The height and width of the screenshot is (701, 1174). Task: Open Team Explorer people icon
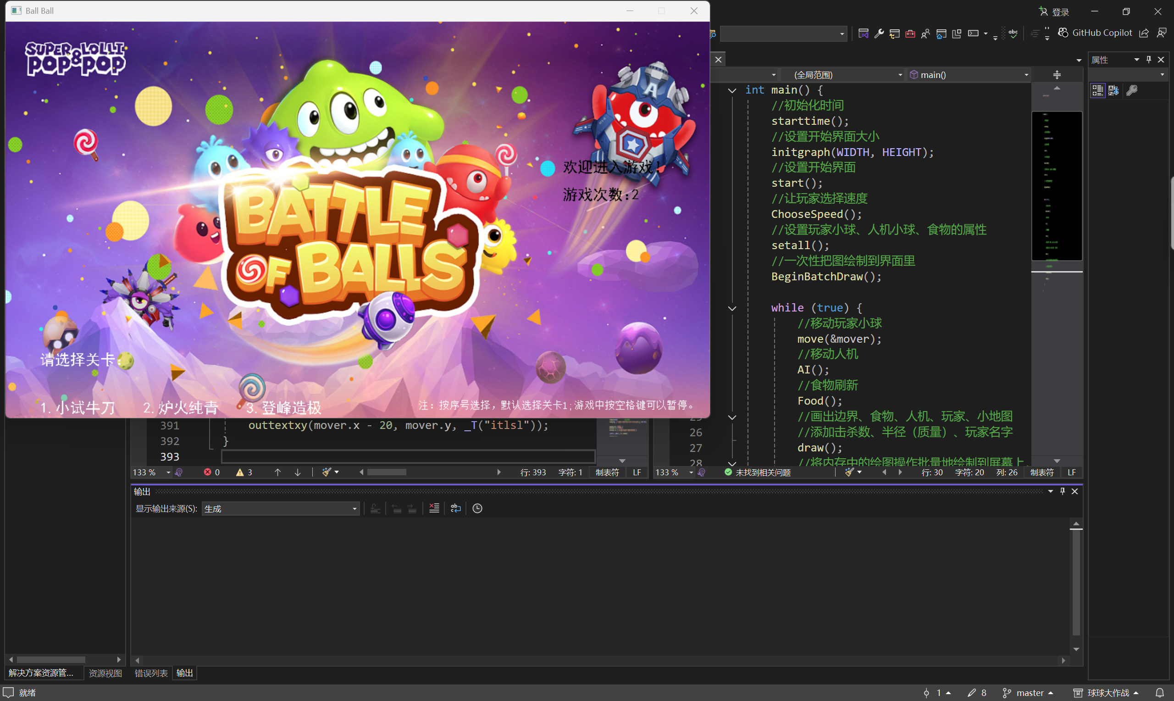[925, 33]
